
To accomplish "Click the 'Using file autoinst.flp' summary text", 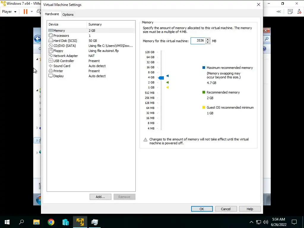I will 104,50.
